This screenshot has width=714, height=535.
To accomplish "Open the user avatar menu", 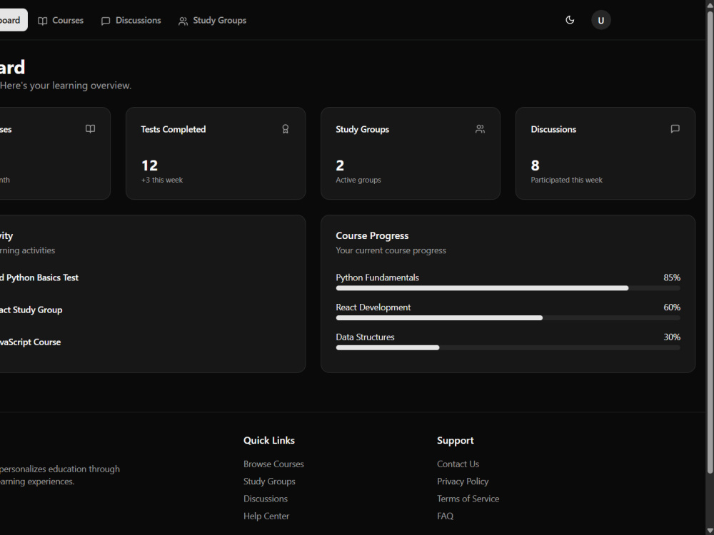I will pyautogui.click(x=601, y=20).
